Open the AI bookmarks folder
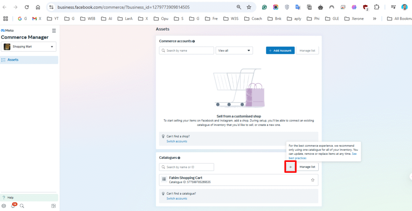The height and width of the screenshot is (211, 412). (x=107, y=18)
